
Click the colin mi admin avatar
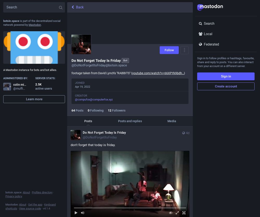7,86
